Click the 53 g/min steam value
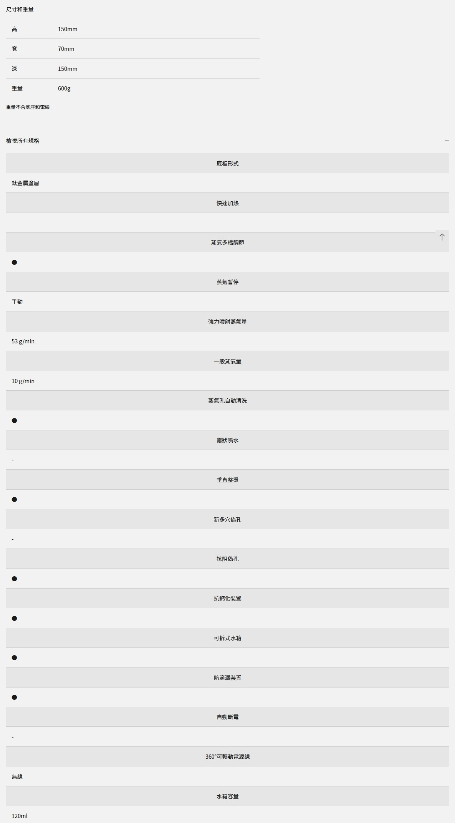 pos(23,341)
